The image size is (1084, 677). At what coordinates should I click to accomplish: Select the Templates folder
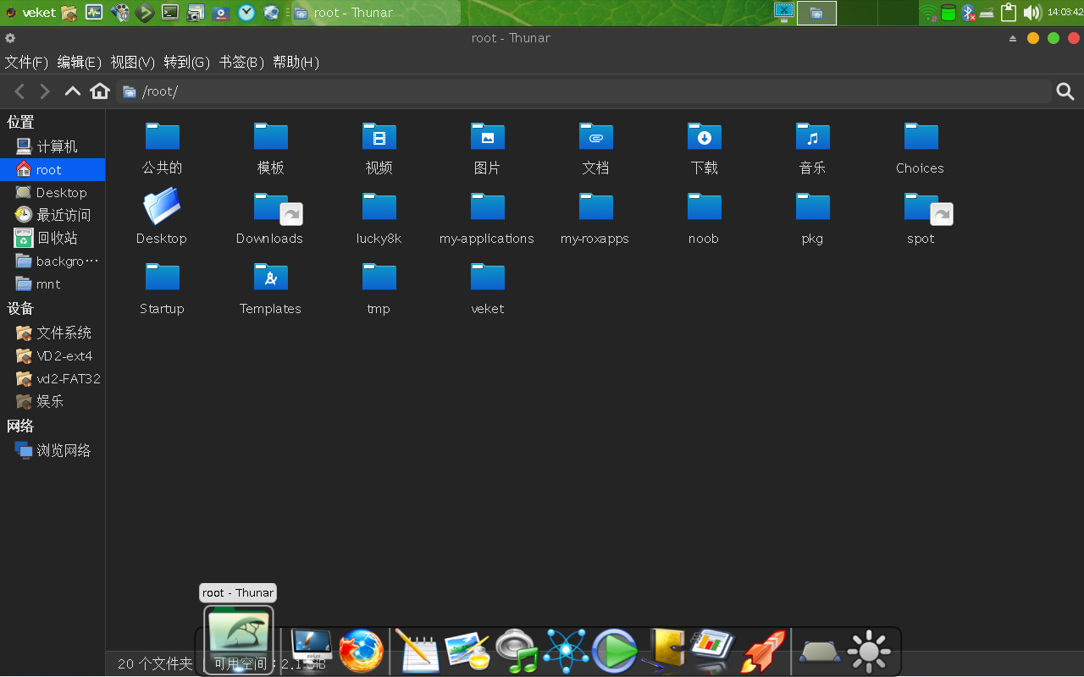pos(270,288)
